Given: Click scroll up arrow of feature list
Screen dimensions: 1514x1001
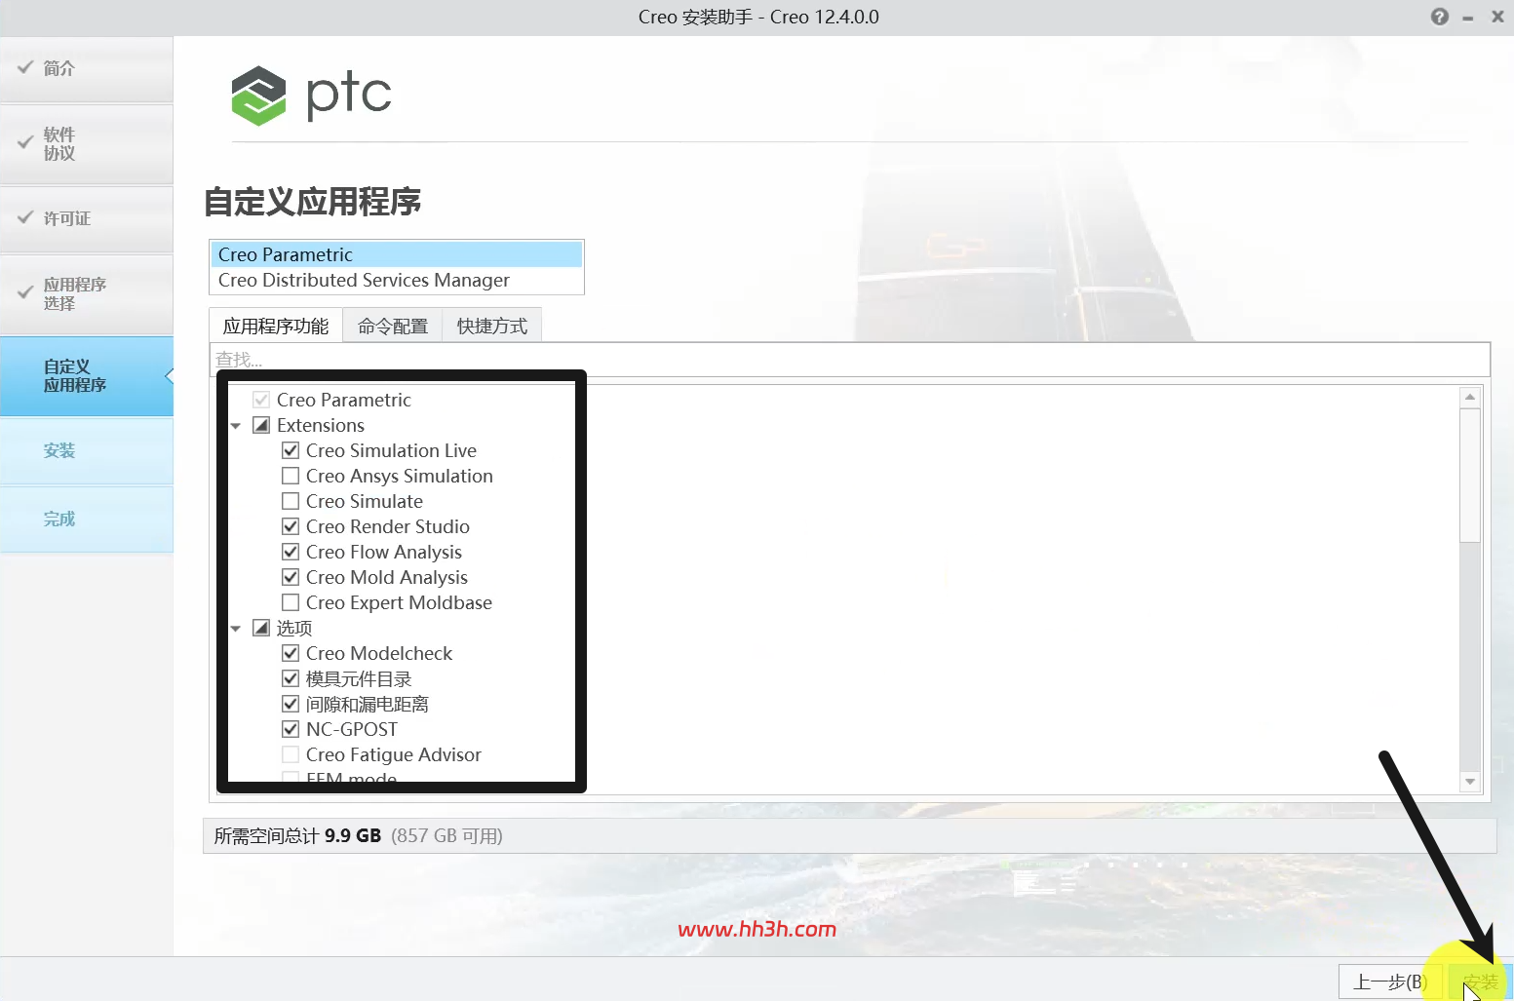Looking at the screenshot, I should (1470, 397).
